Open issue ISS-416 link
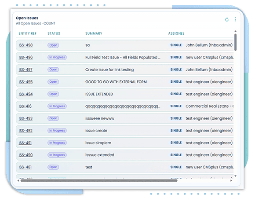Image resolution: width=255 pixels, height=198 pixels. (x=25, y=106)
